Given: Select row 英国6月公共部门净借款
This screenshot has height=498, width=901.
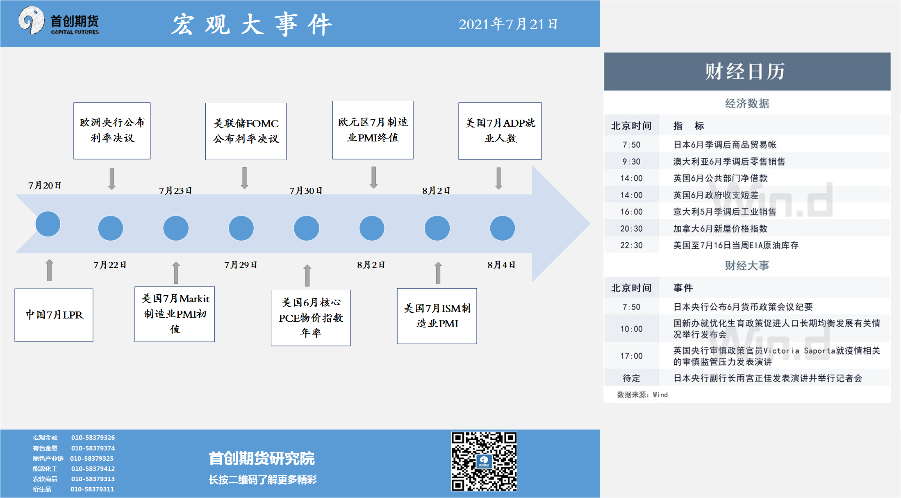Looking at the screenshot, I should point(747,178).
